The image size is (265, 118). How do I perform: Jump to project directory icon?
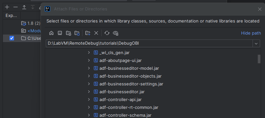[x=68, y=33]
